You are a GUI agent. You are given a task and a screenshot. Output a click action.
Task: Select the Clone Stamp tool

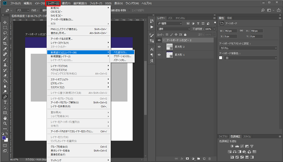5,65
